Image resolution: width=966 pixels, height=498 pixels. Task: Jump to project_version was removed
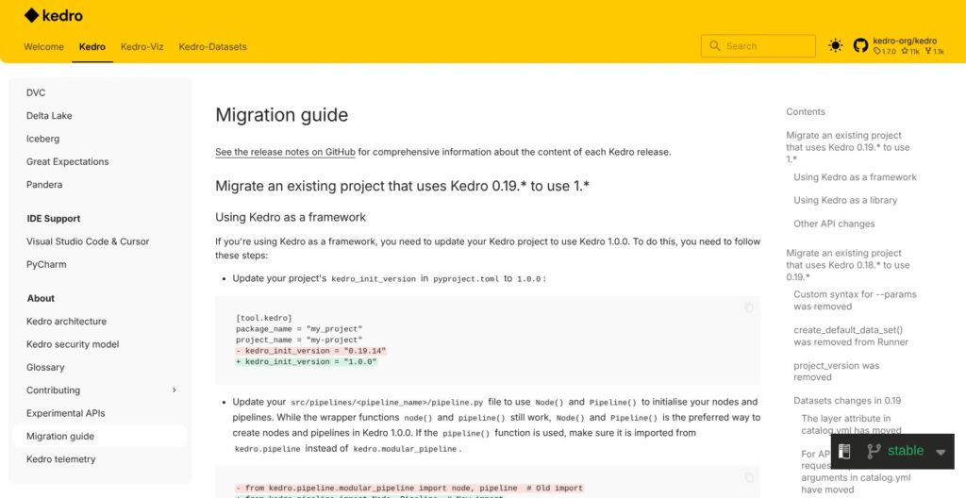click(836, 371)
